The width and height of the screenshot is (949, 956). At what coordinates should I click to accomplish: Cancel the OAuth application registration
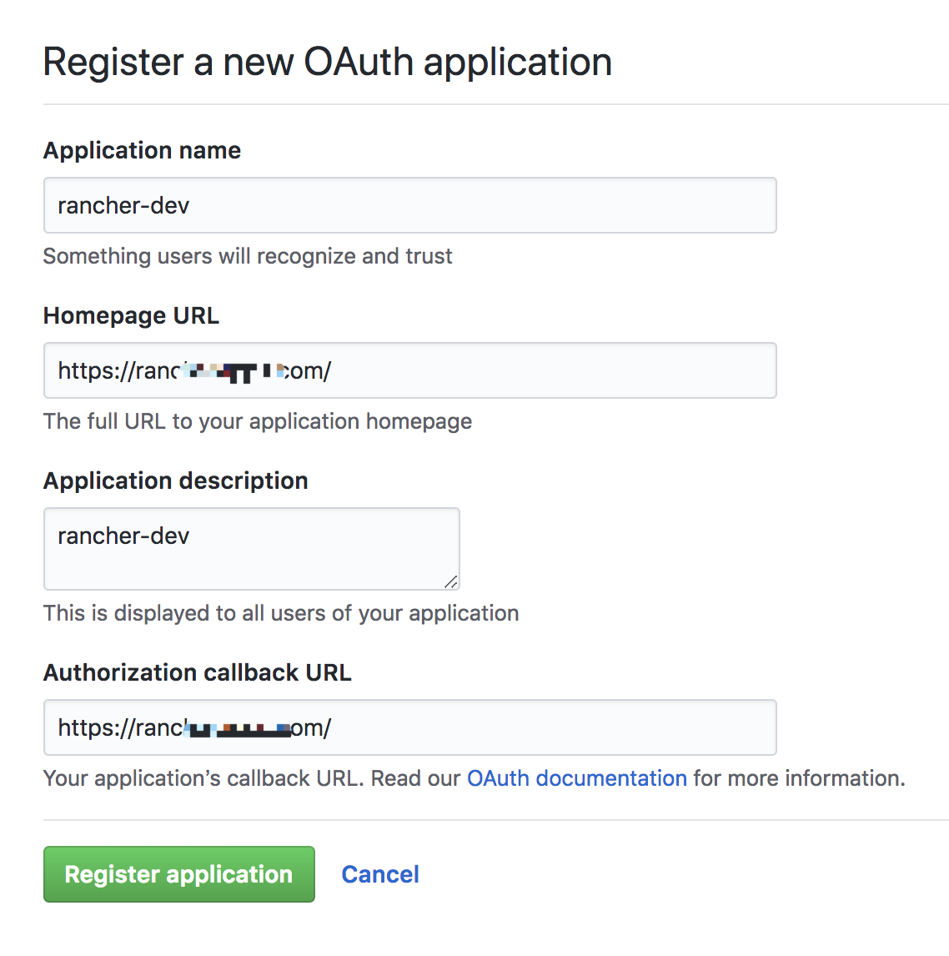[x=380, y=874]
